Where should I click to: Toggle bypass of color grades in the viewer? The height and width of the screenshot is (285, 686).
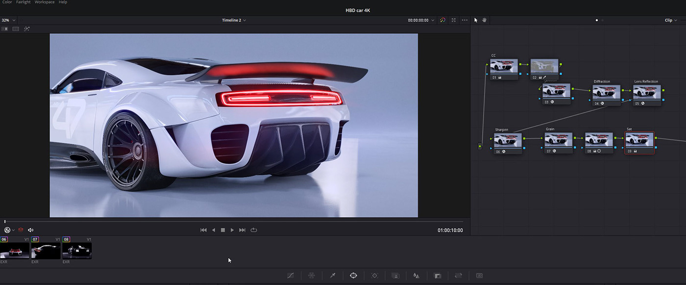[x=7, y=230]
